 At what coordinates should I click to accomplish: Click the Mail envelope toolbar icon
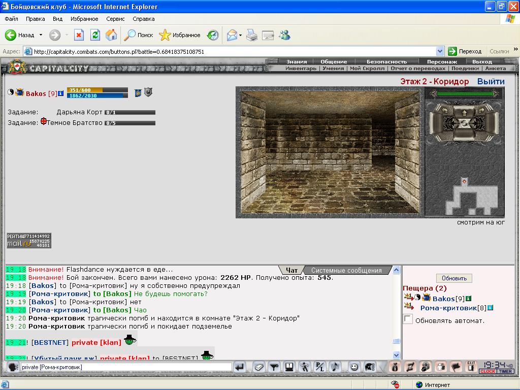(232, 35)
